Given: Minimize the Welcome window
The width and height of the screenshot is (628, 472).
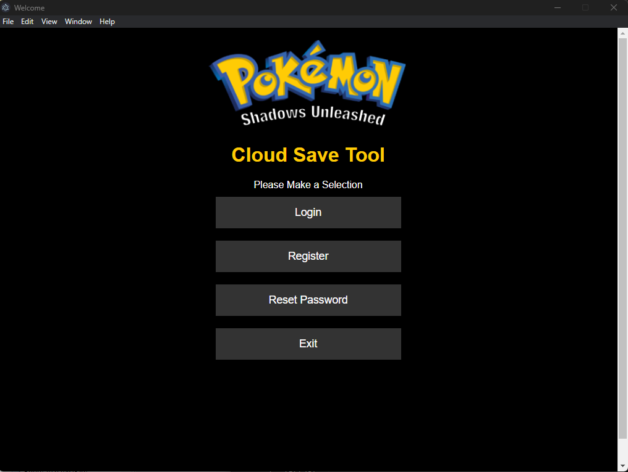Looking at the screenshot, I should click(x=557, y=7).
